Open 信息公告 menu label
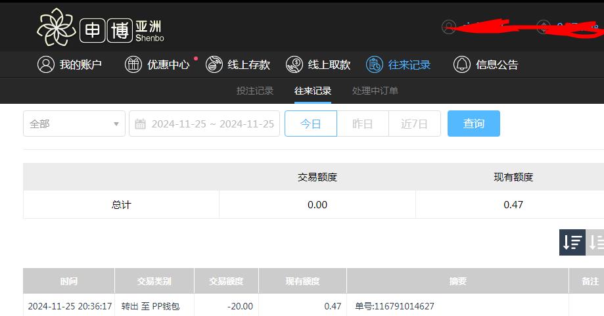Screen dimensions: 604x316 [497, 64]
